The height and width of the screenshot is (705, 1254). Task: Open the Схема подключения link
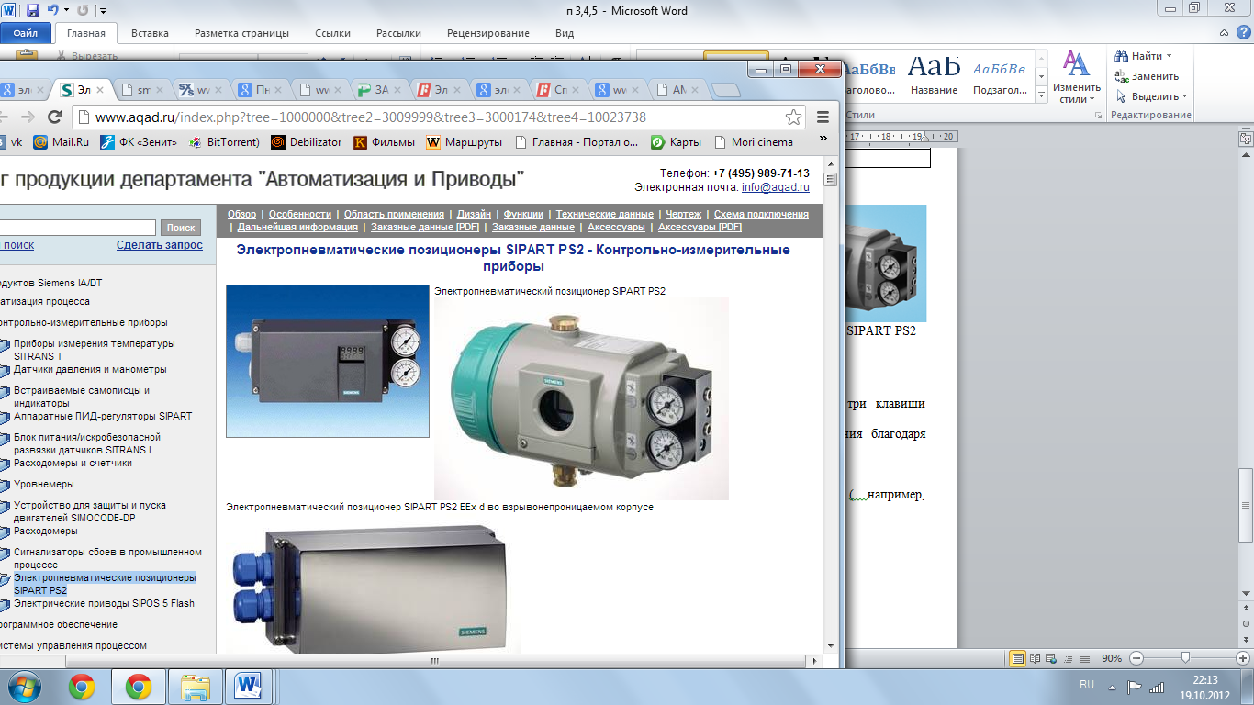click(761, 214)
